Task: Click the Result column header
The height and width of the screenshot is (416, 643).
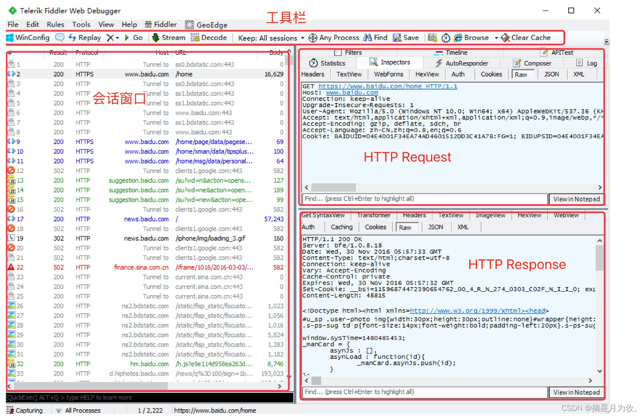Action: 58,53
